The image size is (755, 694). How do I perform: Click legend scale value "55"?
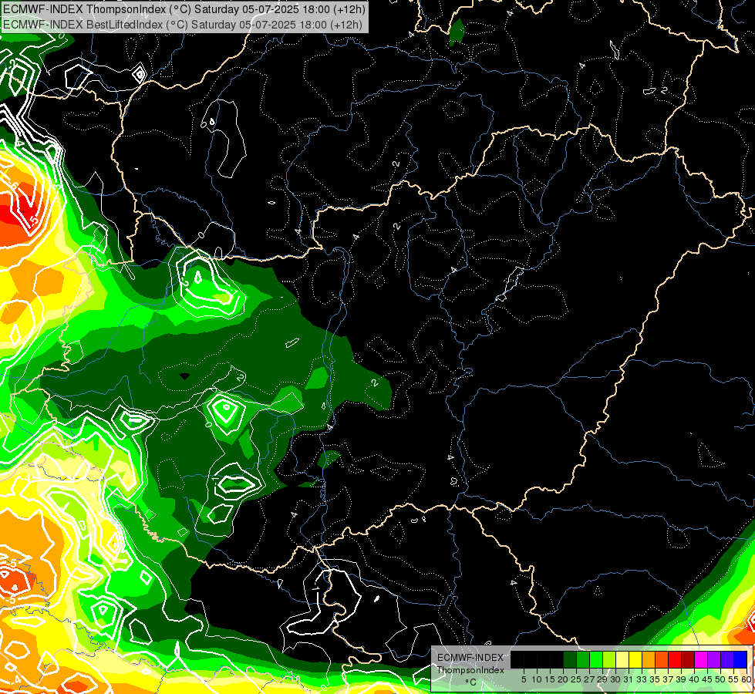(x=734, y=679)
